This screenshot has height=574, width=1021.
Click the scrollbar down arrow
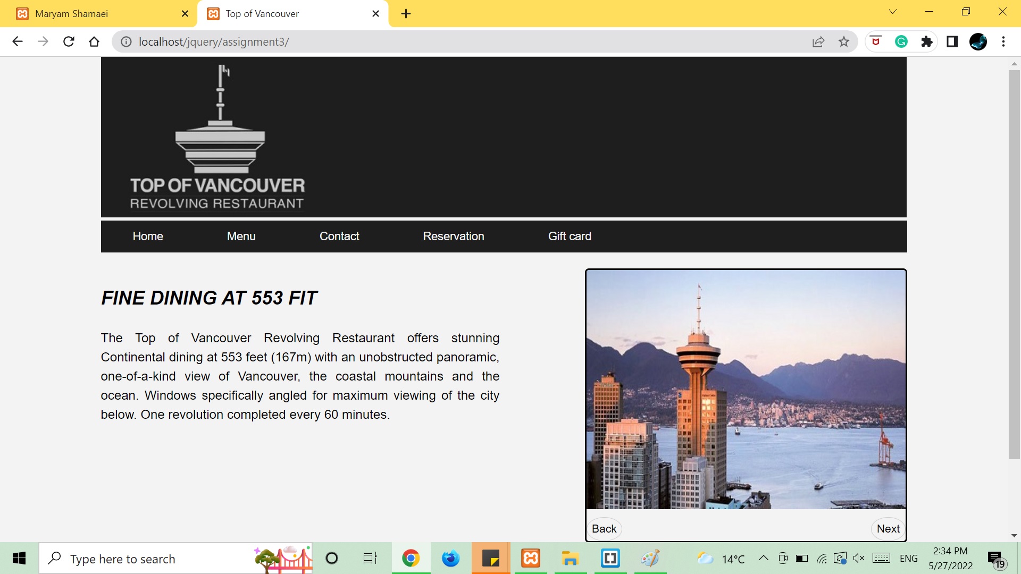(1014, 536)
